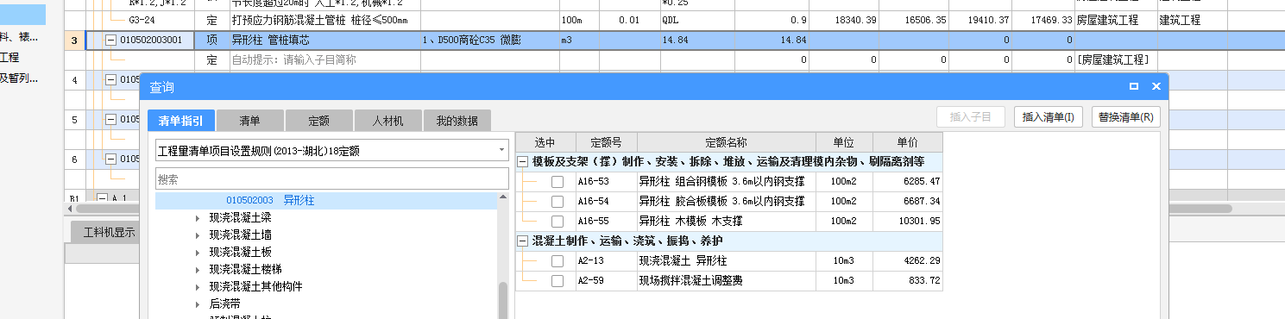Image resolution: width=1285 pixels, height=319 pixels.
Task: Click the price cell 10301.95
Action: click(908, 222)
